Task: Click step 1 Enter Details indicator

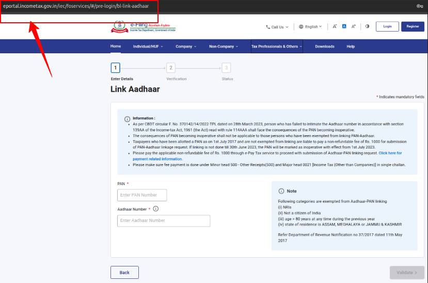Action: click(x=116, y=68)
